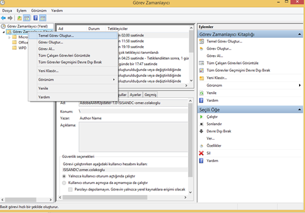Select Kullanıcı oturum açmışsa da açmamışsa radio
Screen dimensions: 305x213
(x=64, y=183)
